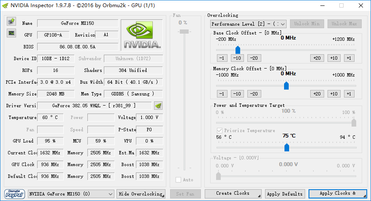
Task: Click Voltage value 1.000 V
Action: 149,117
